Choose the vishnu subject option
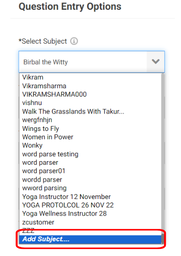 (90, 103)
